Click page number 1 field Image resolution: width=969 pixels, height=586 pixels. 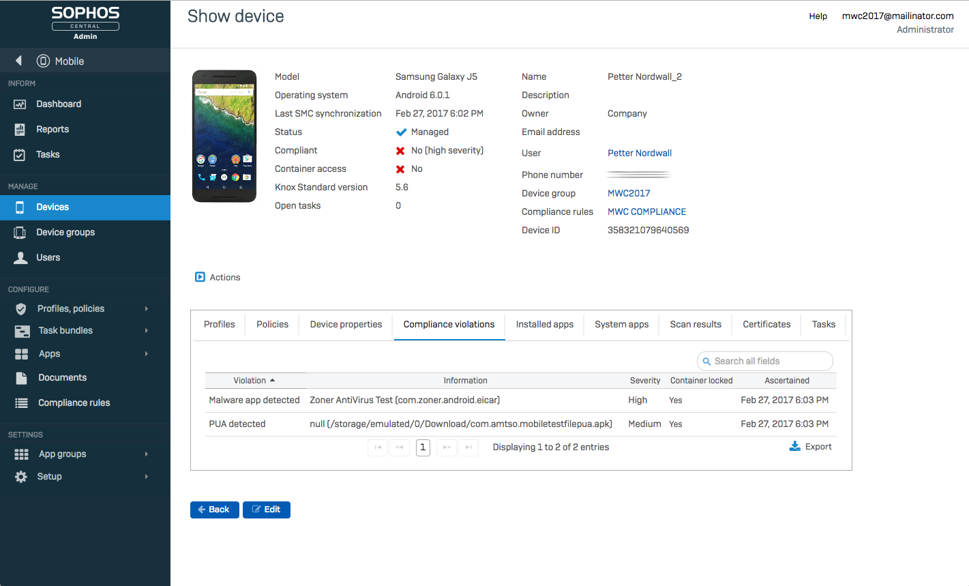coord(423,448)
